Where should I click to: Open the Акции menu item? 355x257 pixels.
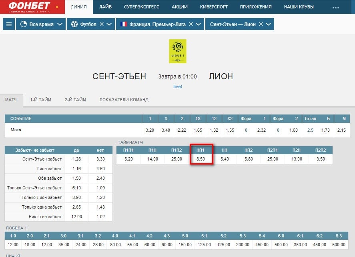(180, 7)
